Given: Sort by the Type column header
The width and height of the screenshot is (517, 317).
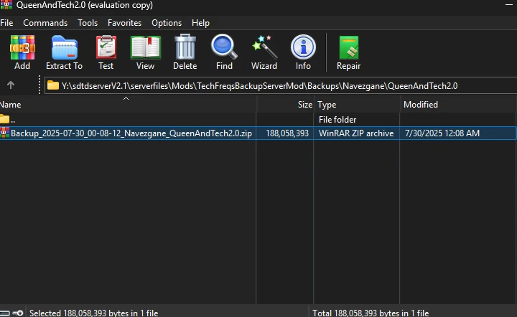Looking at the screenshot, I should [358, 105].
